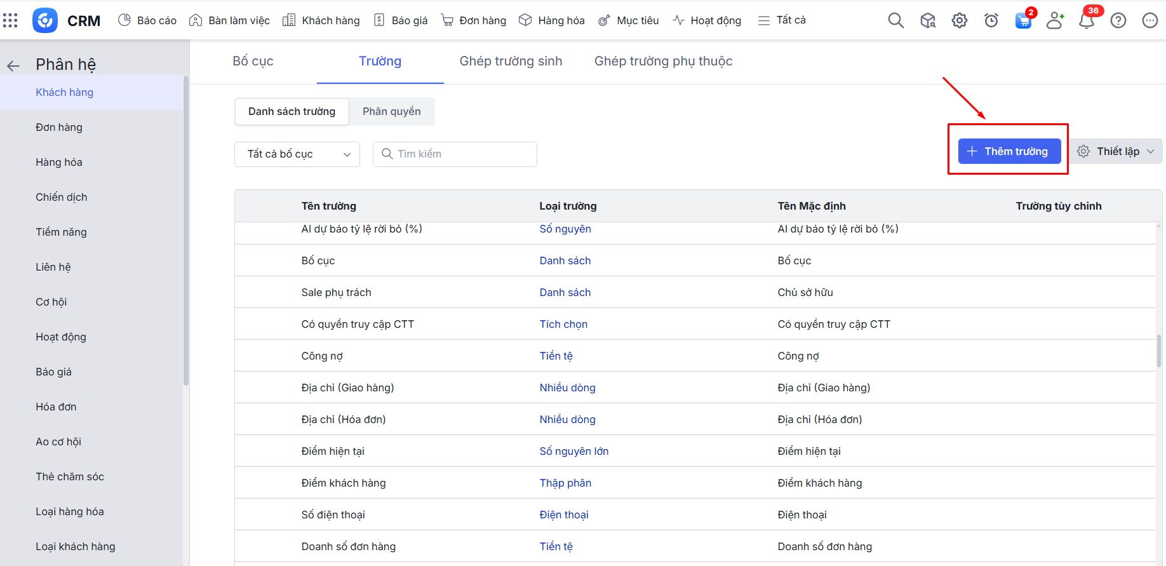This screenshot has height=566, width=1166.
Task: Go back using the Phân hệ arrow
Action: (x=13, y=65)
